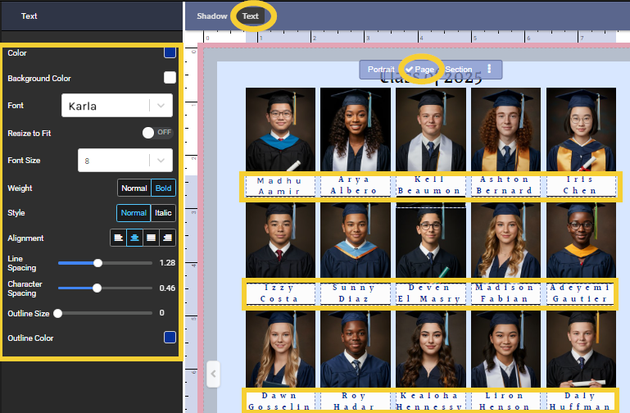Select the Portrait scope option
This screenshot has width=630, height=413.
(x=381, y=69)
